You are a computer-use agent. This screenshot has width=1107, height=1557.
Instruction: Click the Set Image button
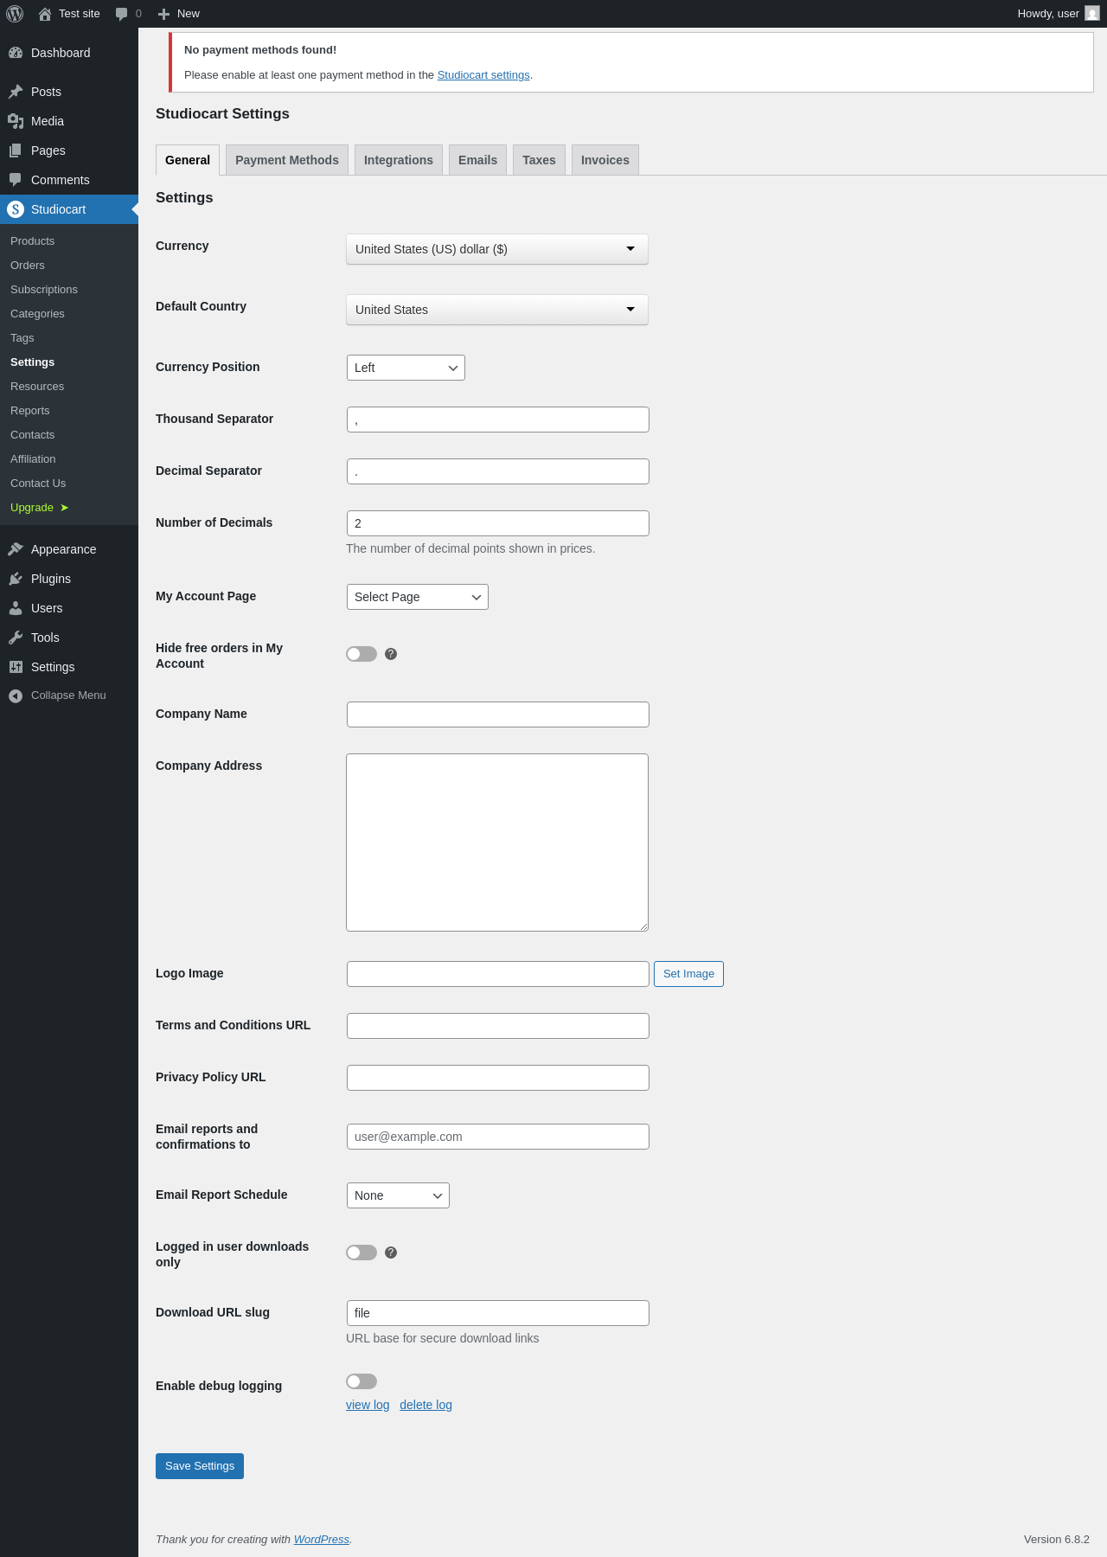click(x=688, y=974)
